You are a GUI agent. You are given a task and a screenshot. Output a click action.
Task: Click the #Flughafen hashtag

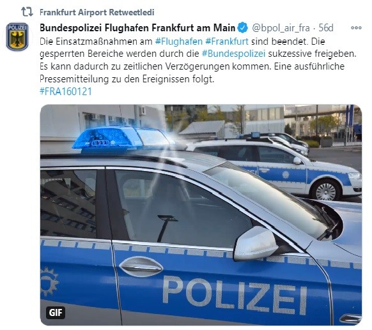[178, 41]
